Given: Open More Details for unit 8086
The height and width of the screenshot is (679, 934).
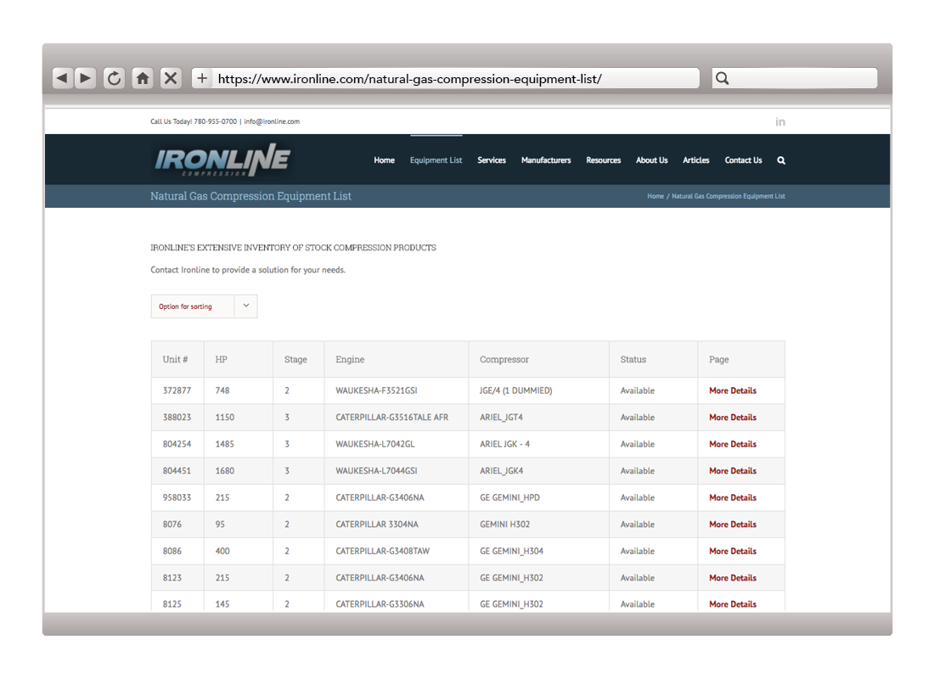Looking at the screenshot, I should 733,552.
